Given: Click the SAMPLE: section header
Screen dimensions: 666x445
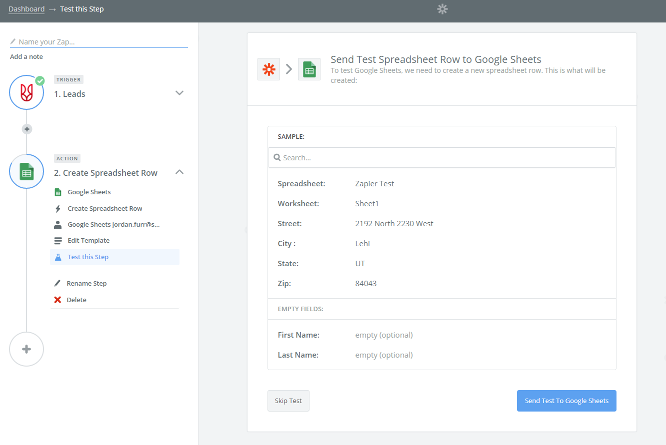Looking at the screenshot, I should tap(291, 136).
